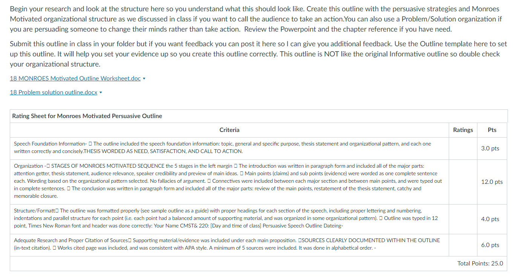Select the Pts column header
Image resolution: width=517 pixels, height=279 pixels.
(492, 130)
